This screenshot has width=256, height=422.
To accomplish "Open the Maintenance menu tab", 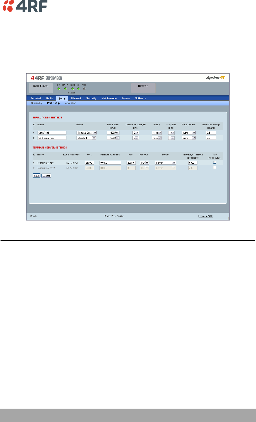I will [109, 98].
